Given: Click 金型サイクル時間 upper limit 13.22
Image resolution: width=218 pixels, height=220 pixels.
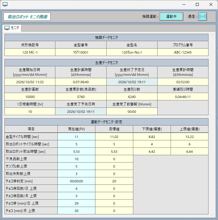Looking at the screenshot, I should (x=190, y=137).
